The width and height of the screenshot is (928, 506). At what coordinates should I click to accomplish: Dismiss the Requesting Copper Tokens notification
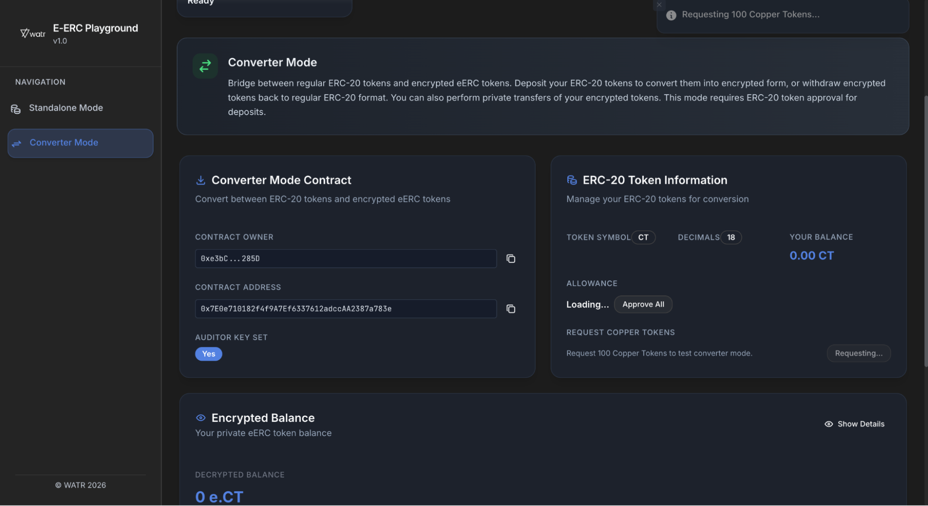(x=659, y=5)
